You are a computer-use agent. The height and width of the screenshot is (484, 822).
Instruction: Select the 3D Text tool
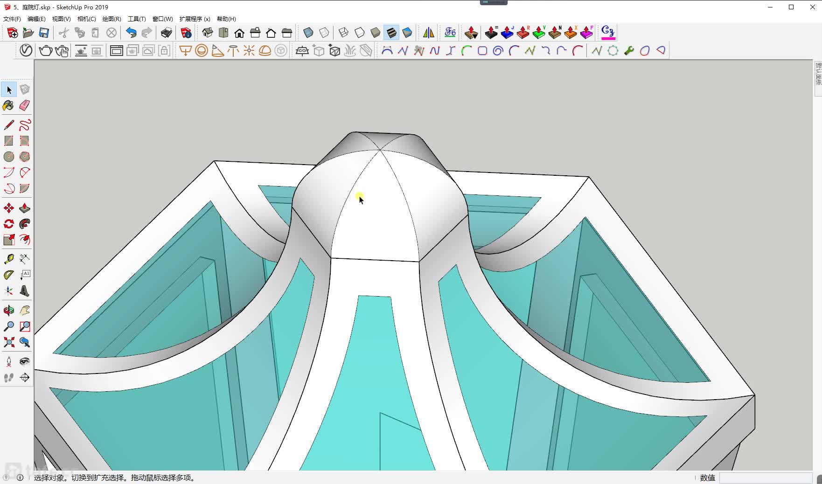click(x=25, y=291)
